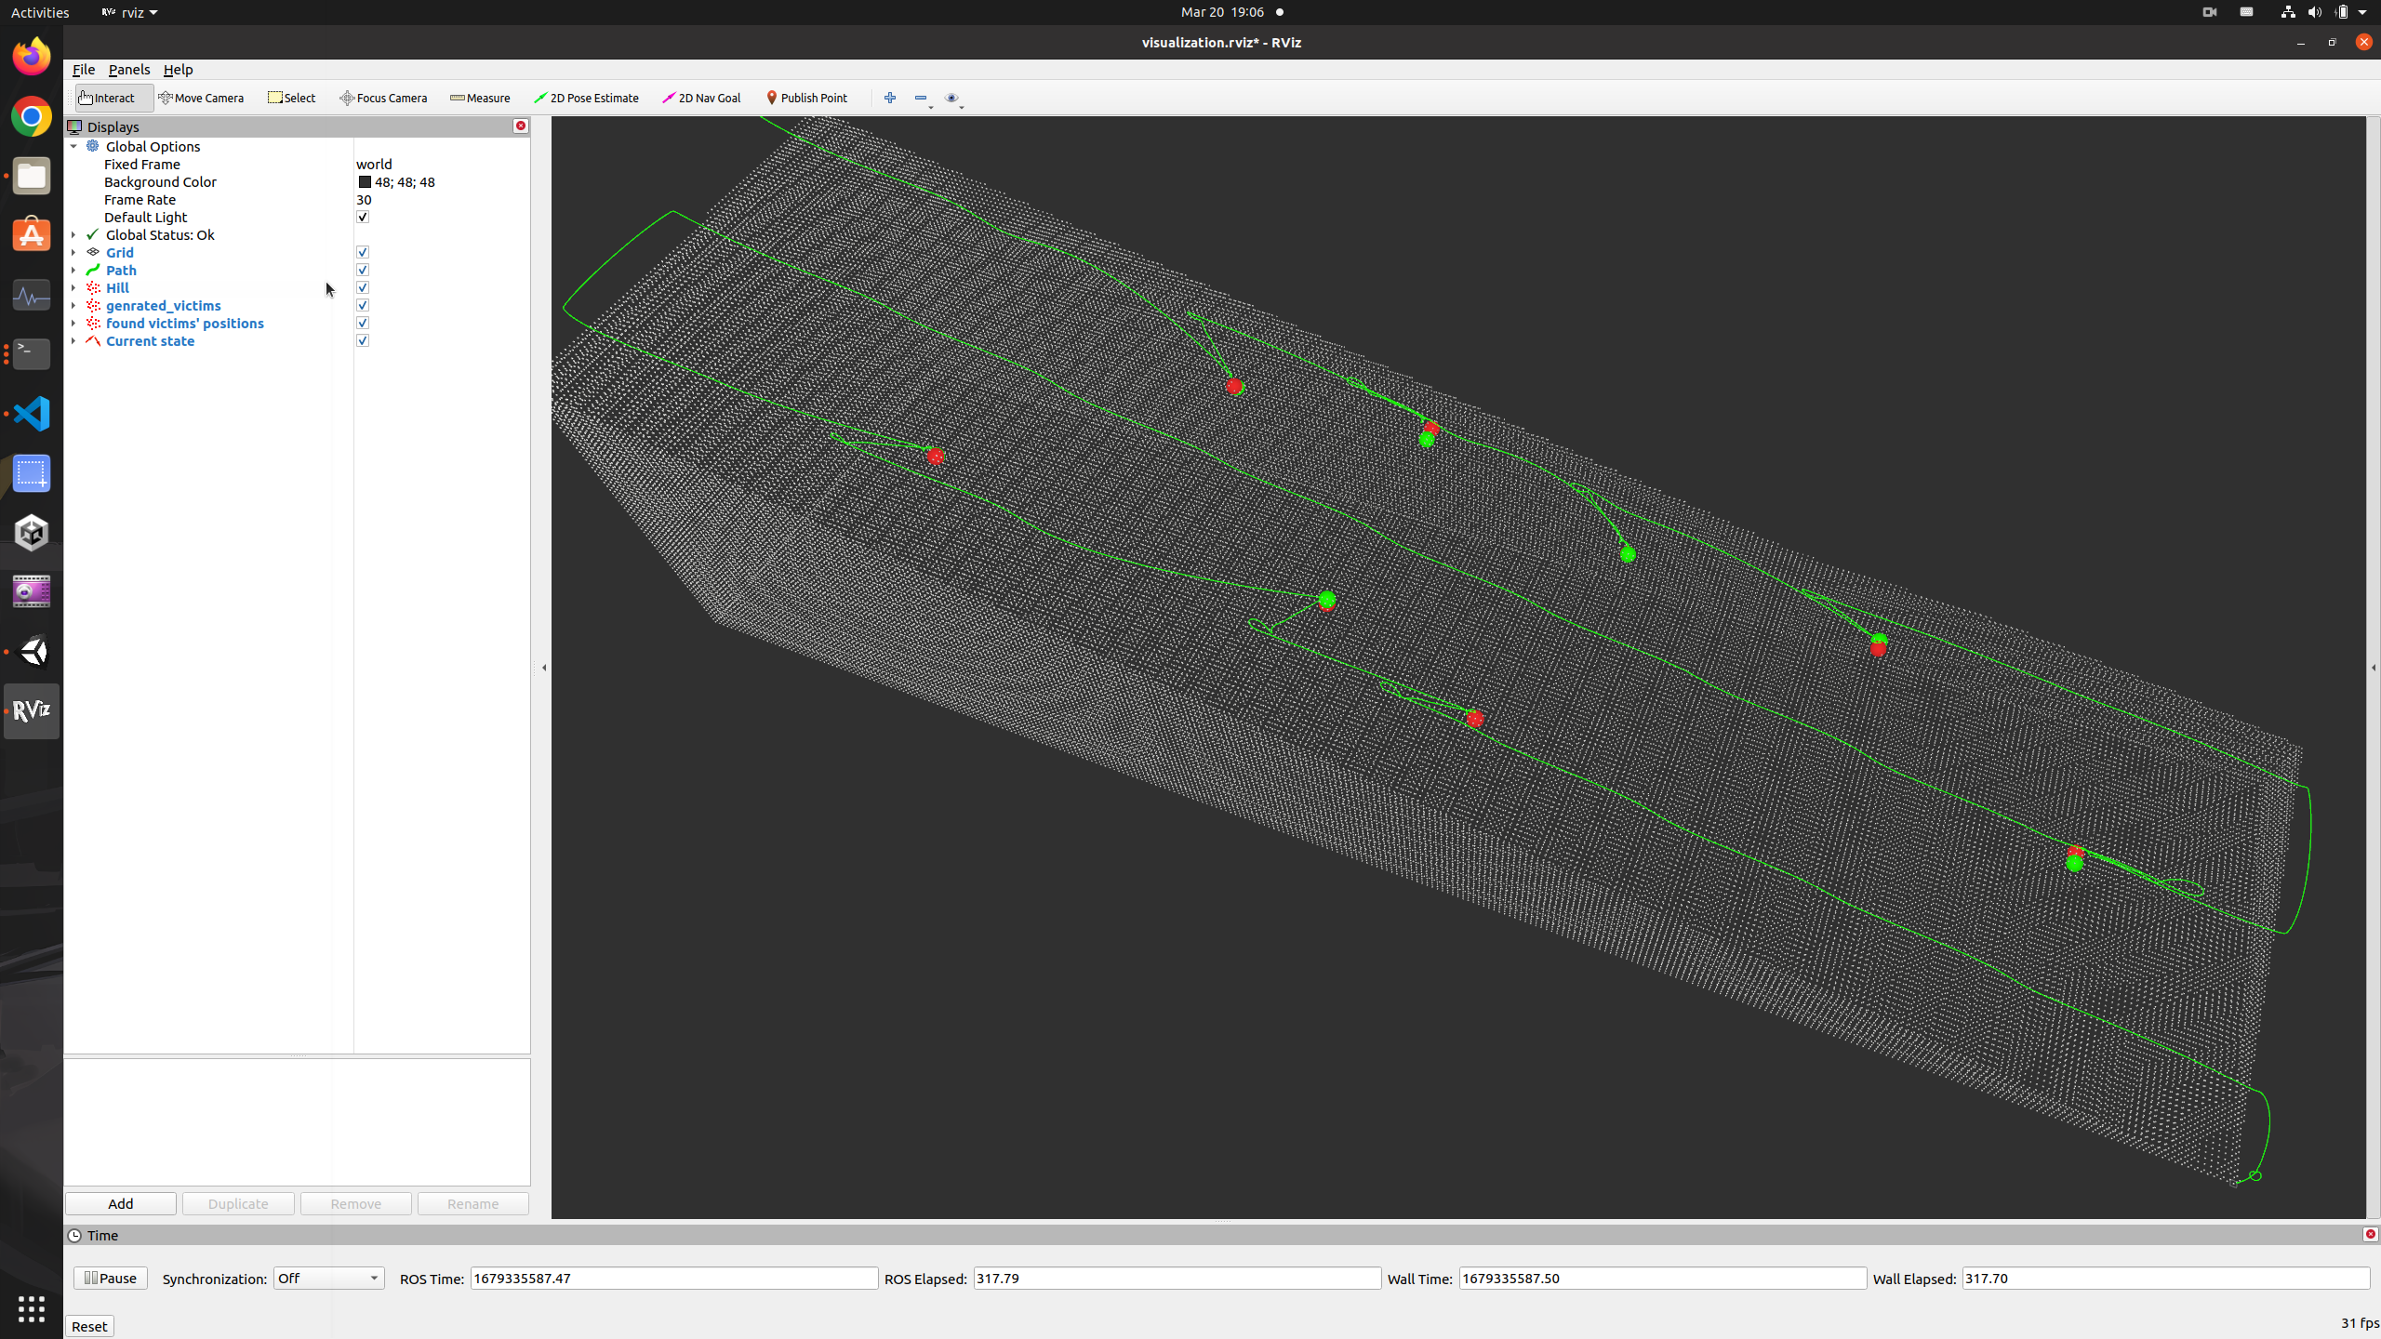Expand the Current state display item
The height and width of the screenshot is (1339, 2381).
73,340
